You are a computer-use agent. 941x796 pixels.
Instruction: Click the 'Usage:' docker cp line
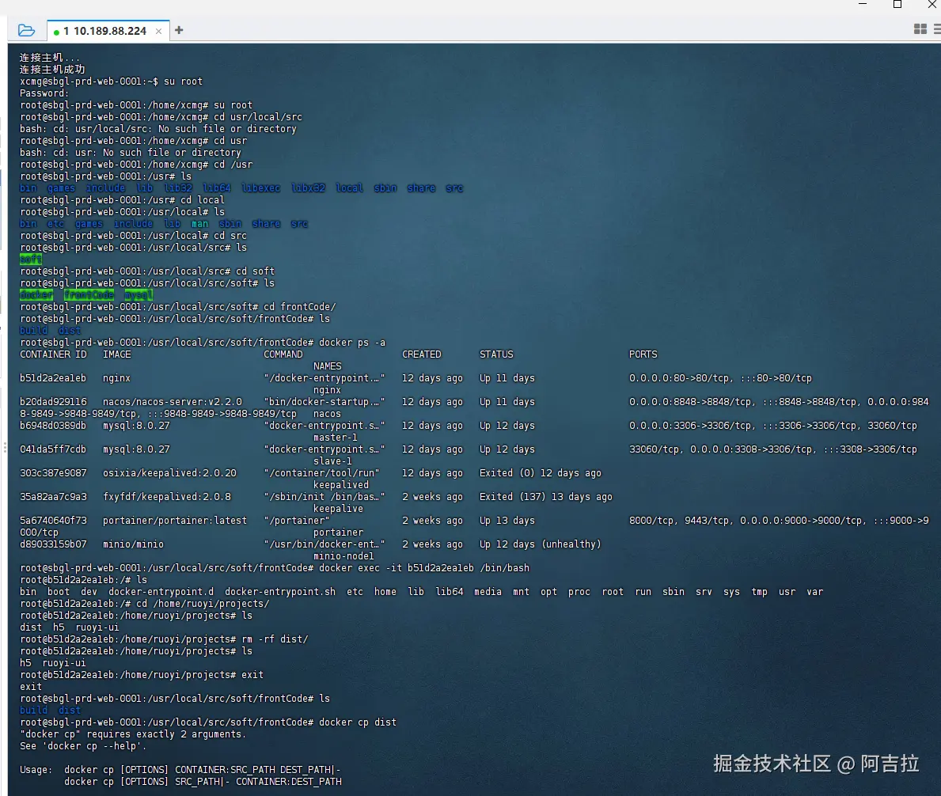180,770
